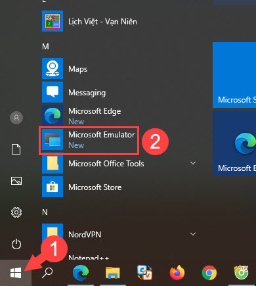Open EVKey icon on the taskbar

click(x=144, y=273)
